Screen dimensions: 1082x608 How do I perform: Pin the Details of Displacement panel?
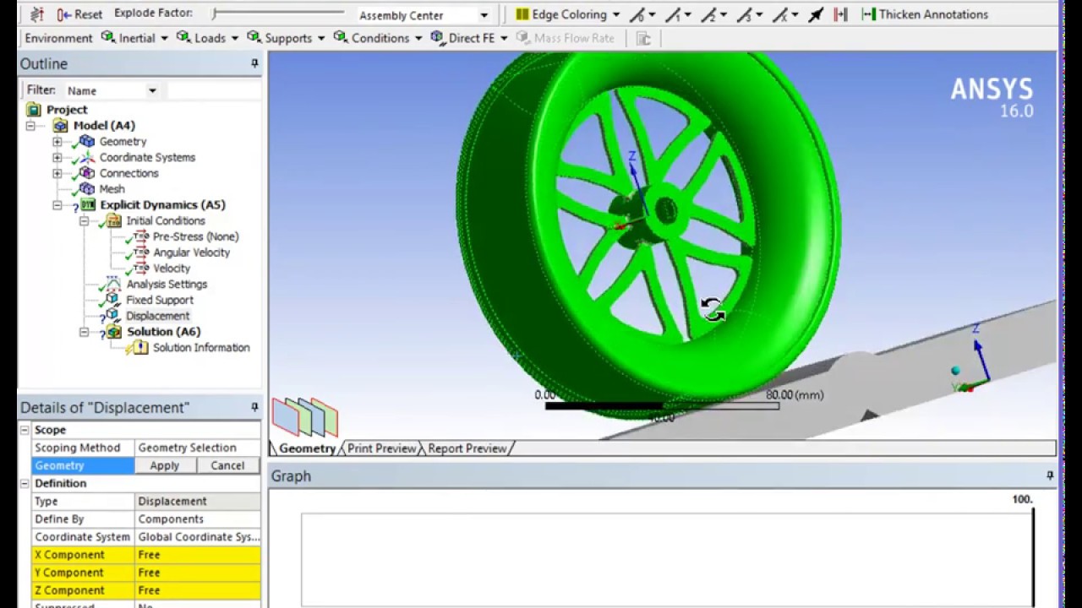point(254,407)
